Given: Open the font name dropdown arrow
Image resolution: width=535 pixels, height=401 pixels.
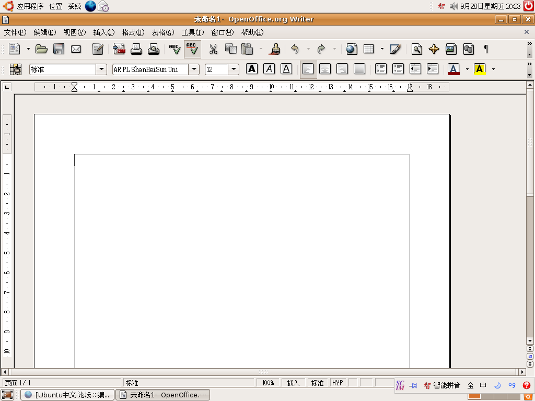Looking at the screenshot, I should 194,69.
